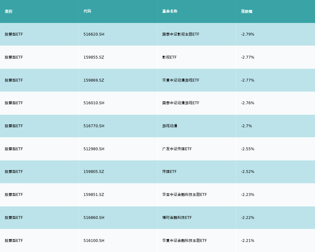Select code 516770.SH

point(94,126)
